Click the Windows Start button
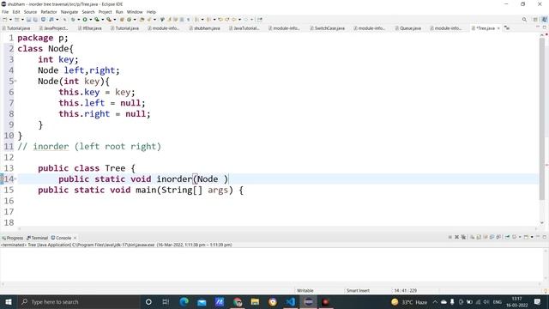549x309 pixels. 8,301
